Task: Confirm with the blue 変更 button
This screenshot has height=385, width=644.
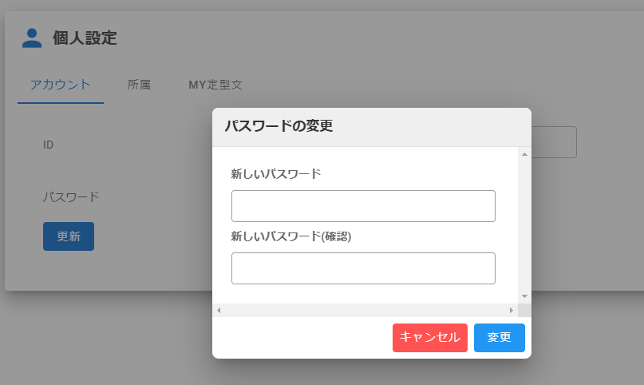Action: 499,338
